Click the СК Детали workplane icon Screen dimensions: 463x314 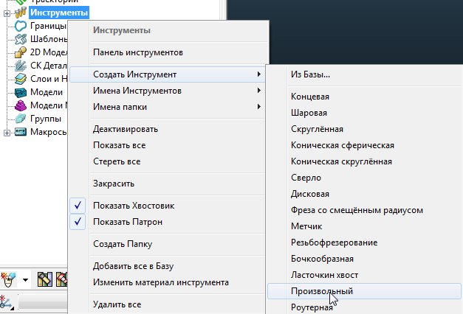pyautogui.click(x=21, y=66)
